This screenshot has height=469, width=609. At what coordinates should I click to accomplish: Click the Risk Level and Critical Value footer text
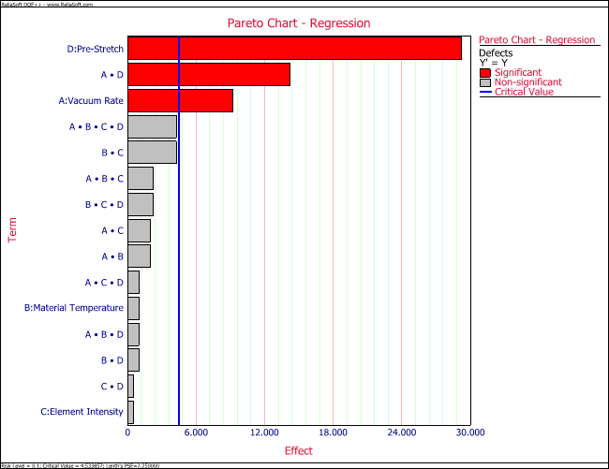coord(80,465)
